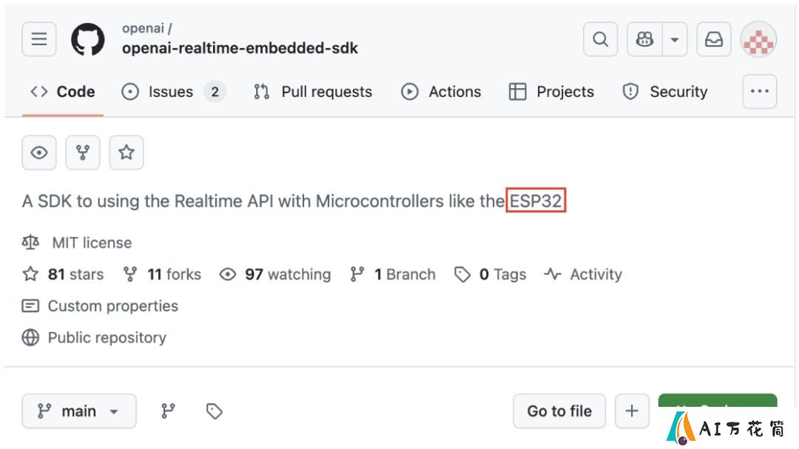View the 11 forks list
This screenshot has width=799, height=449.
pyautogui.click(x=175, y=274)
